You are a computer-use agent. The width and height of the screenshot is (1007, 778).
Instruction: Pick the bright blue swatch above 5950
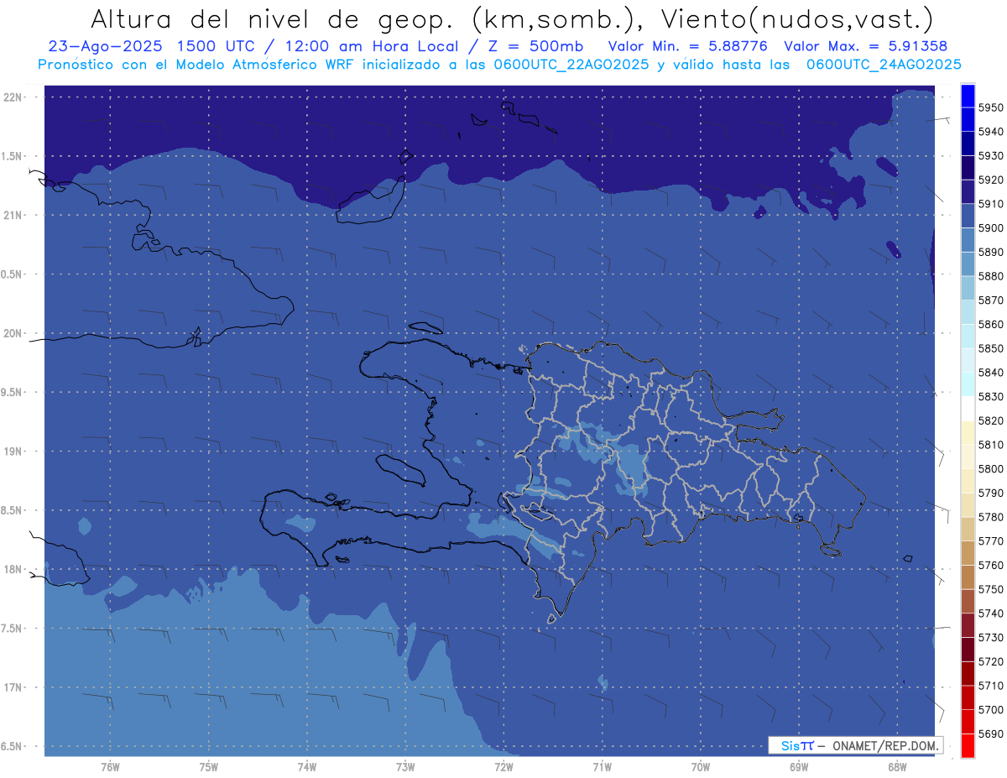click(x=968, y=96)
